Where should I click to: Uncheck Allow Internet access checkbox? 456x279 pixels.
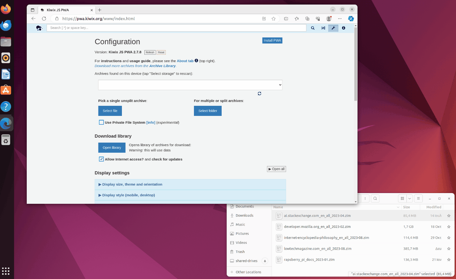[101, 159]
